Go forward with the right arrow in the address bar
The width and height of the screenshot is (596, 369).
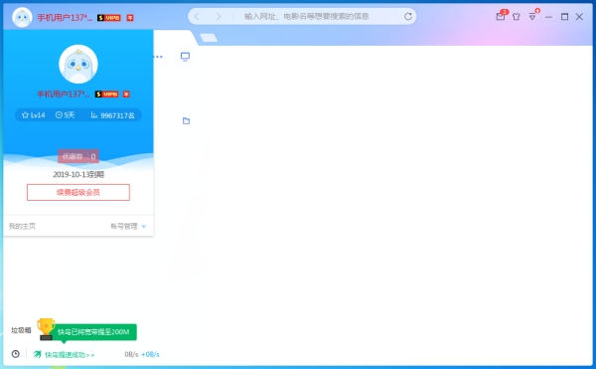tap(219, 16)
